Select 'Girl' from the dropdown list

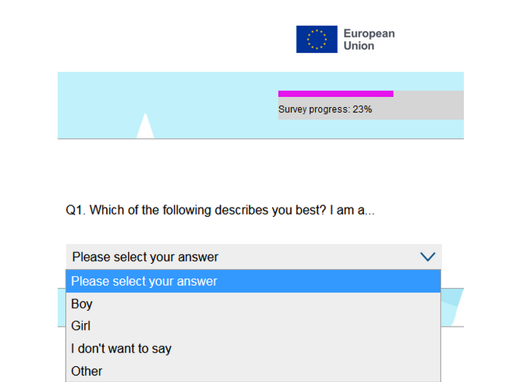coord(80,326)
